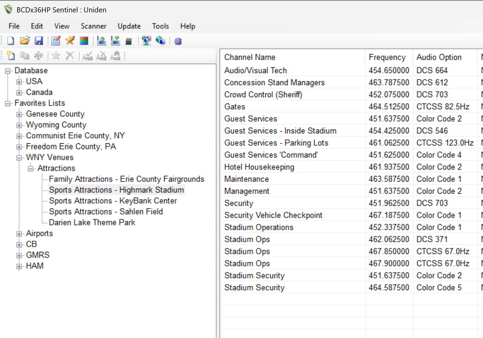Click the SD card icon
This screenshot has width=483, height=338.
(x=128, y=41)
